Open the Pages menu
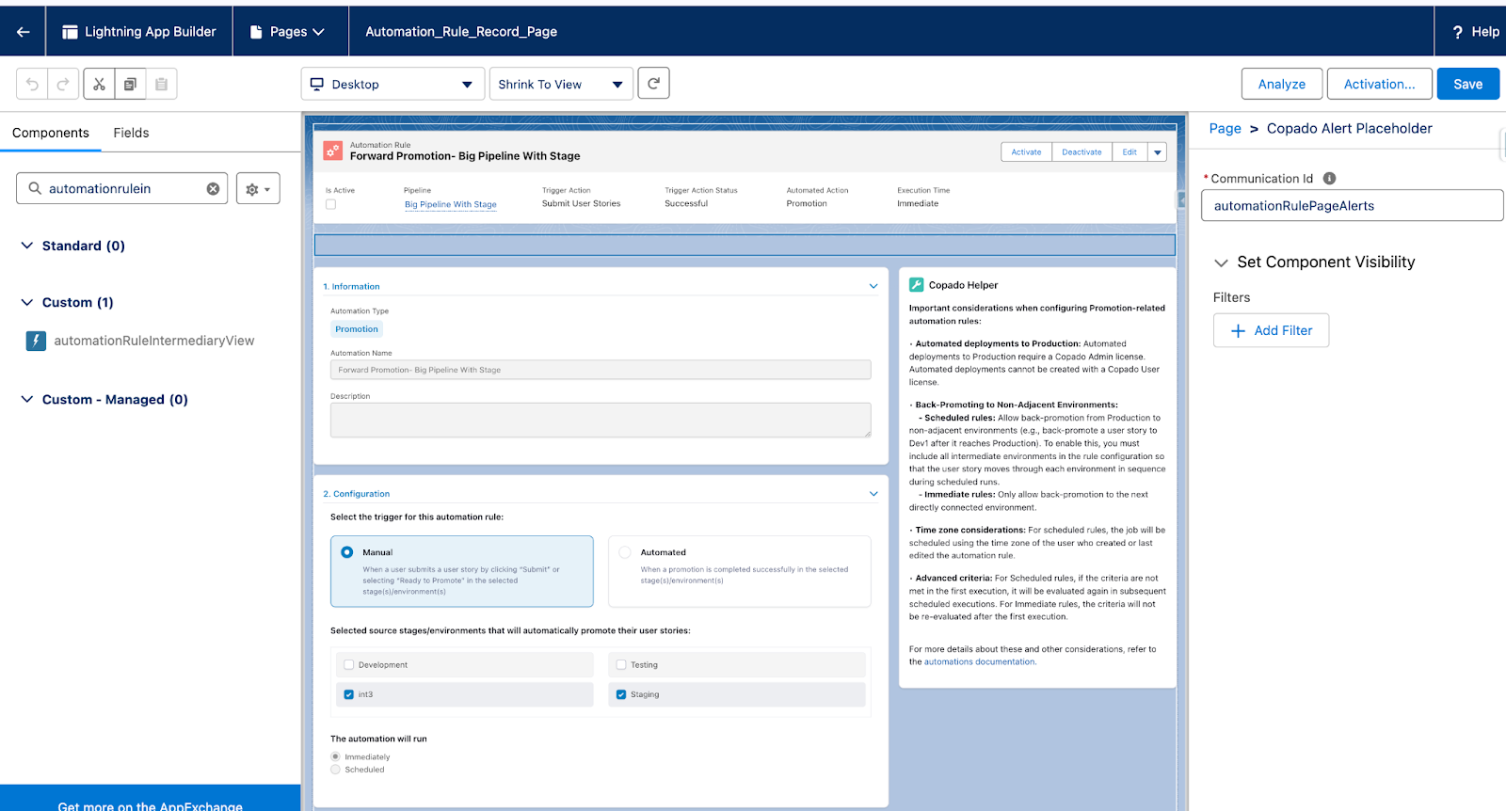Viewport: 1506px width, 811px height. [x=288, y=32]
